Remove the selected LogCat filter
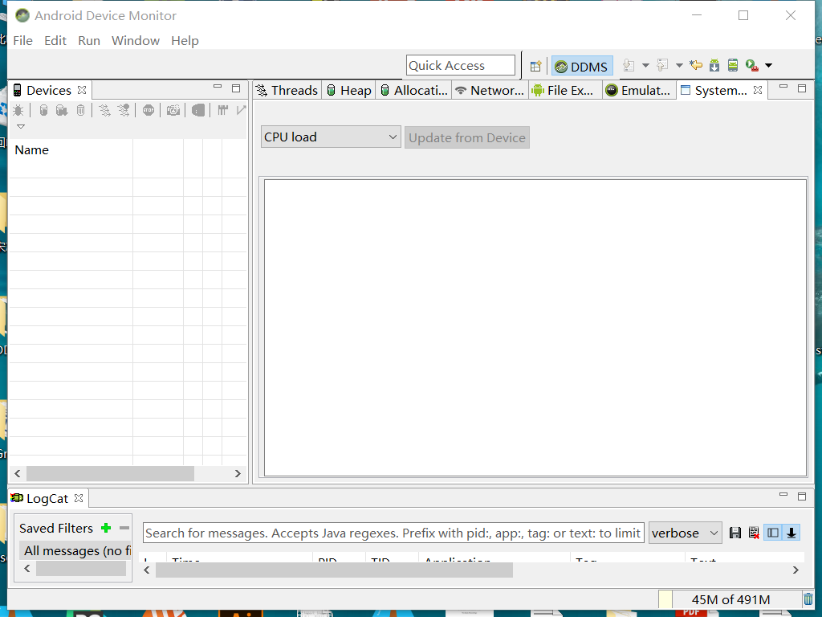Screen dimensions: 822x617 (124, 528)
